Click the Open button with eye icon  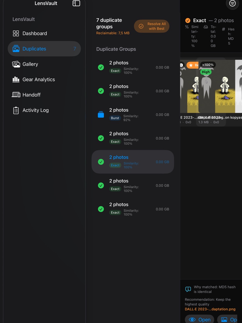(199, 319)
